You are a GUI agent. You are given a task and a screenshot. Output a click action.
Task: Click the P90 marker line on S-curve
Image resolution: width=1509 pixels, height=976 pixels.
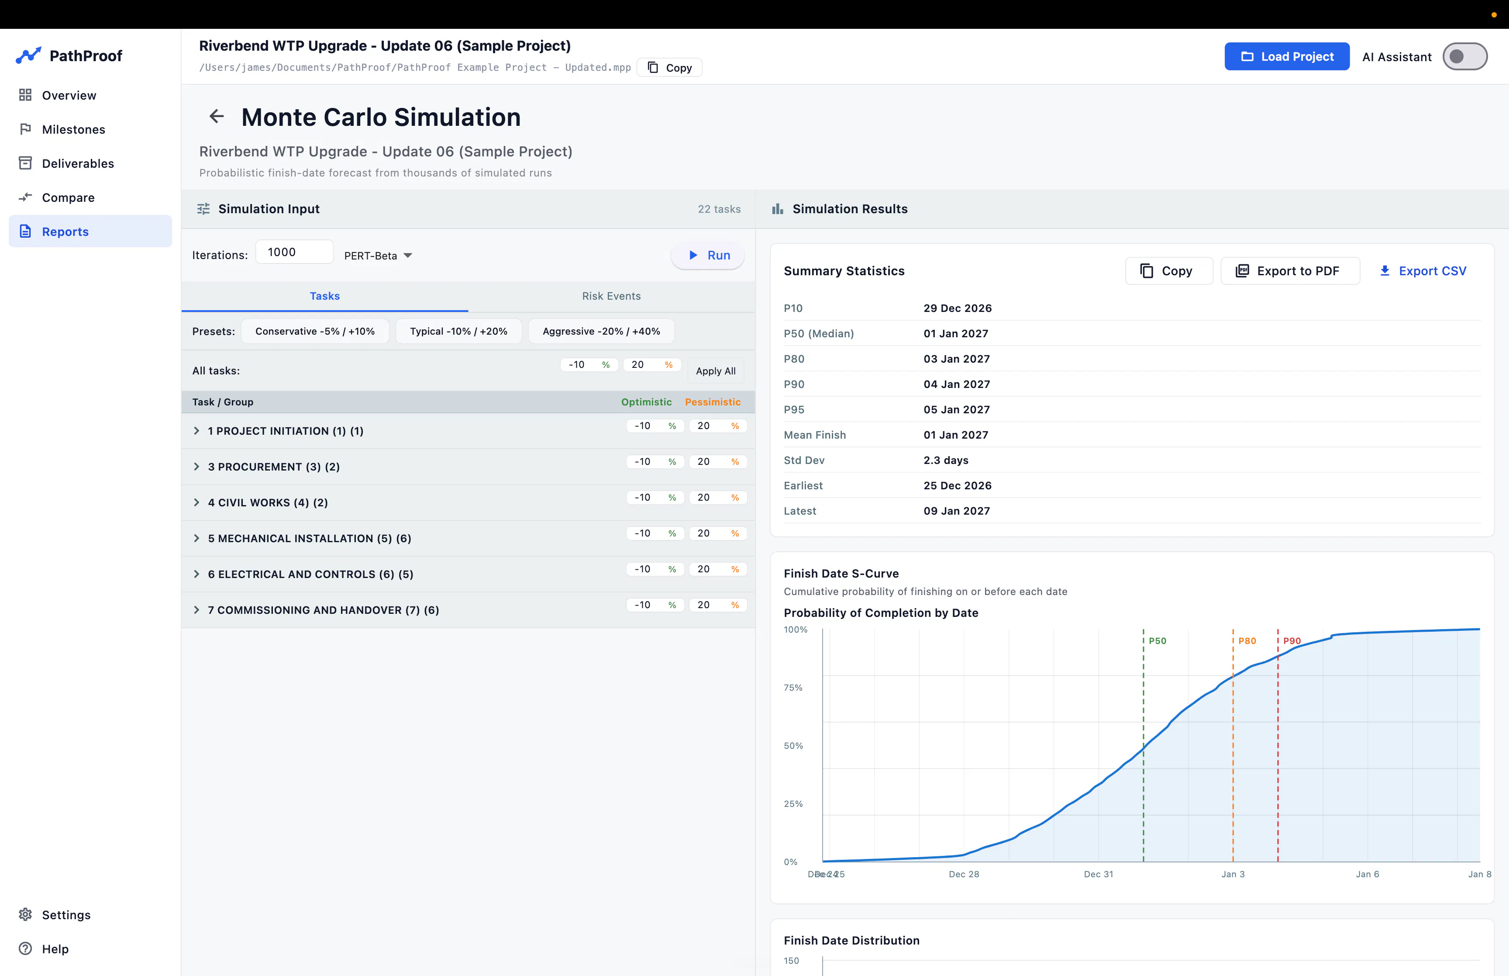coord(1278,745)
